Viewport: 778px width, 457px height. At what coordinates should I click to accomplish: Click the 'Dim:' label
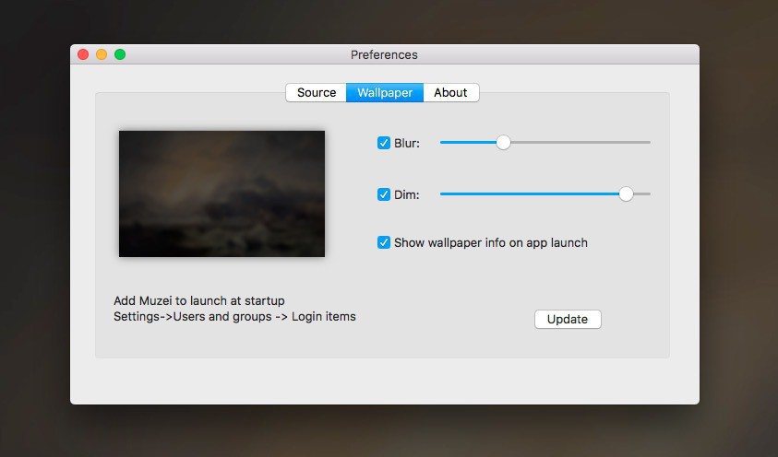pyautogui.click(x=406, y=194)
